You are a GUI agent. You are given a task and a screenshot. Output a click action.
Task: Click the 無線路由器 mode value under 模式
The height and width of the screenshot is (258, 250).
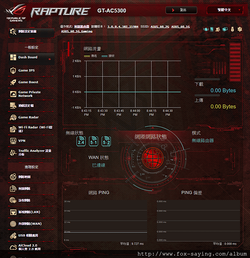[x=203, y=141]
